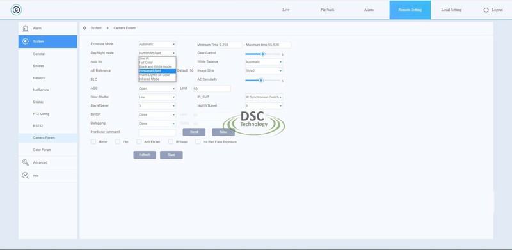Select Warm Light Full Color option

point(157,75)
